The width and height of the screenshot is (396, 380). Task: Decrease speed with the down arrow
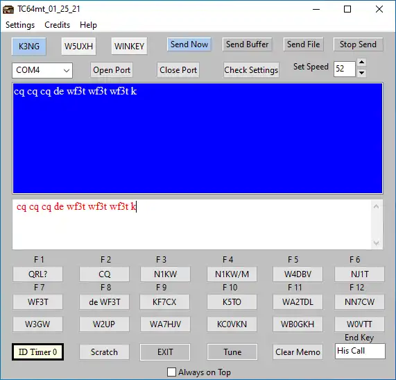tap(362, 73)
